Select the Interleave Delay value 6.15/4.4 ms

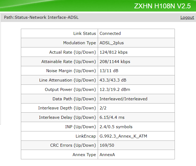click(112, 117)
